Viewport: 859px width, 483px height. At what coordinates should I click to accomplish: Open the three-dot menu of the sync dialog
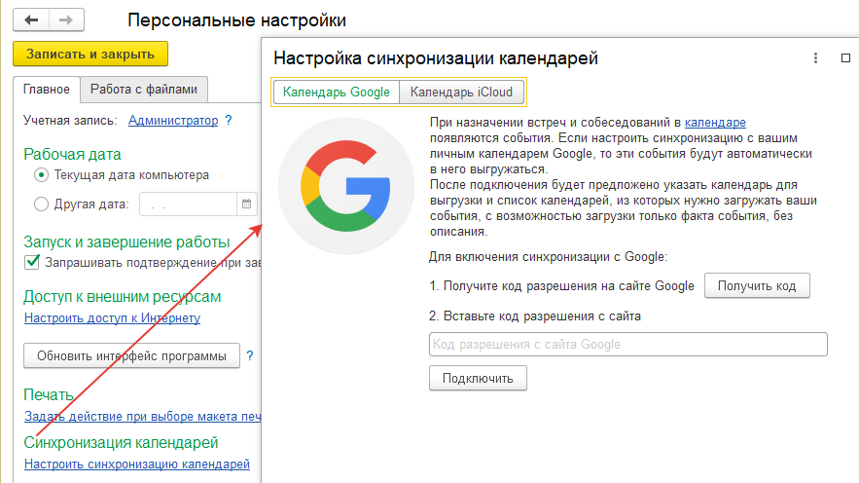click(815, 58)
